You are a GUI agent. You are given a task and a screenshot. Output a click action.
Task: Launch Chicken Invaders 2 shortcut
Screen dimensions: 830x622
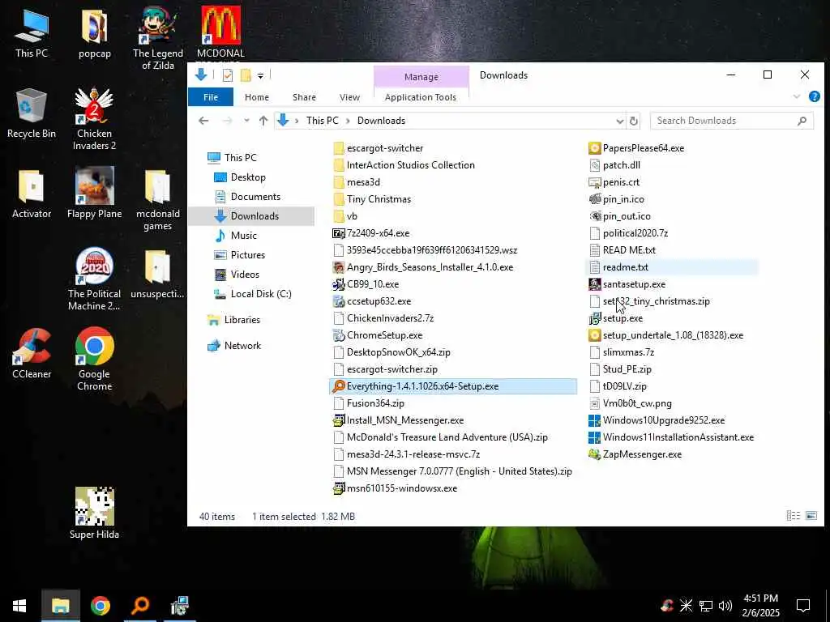94,118
